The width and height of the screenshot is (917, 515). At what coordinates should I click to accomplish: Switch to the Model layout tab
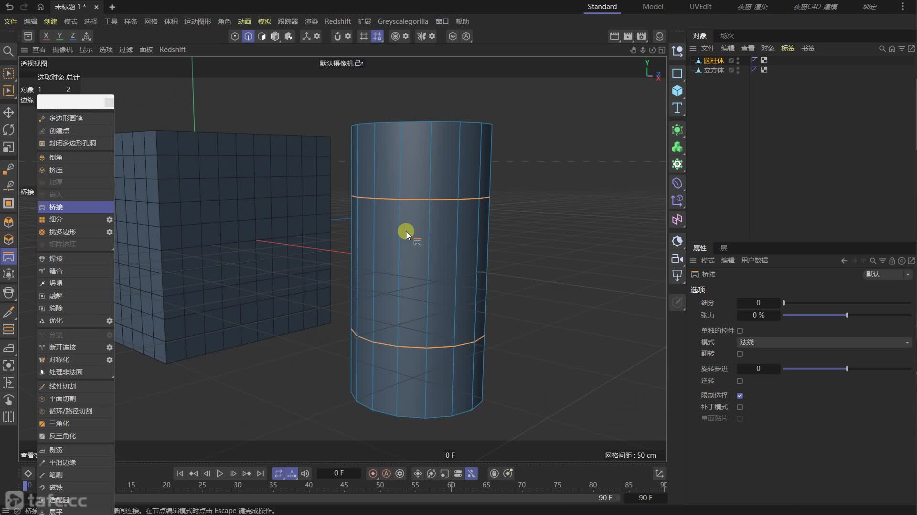pyautogui.click(x=653, y=7)
